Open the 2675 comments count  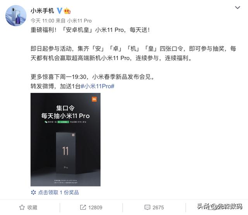[x=158, y=207]
